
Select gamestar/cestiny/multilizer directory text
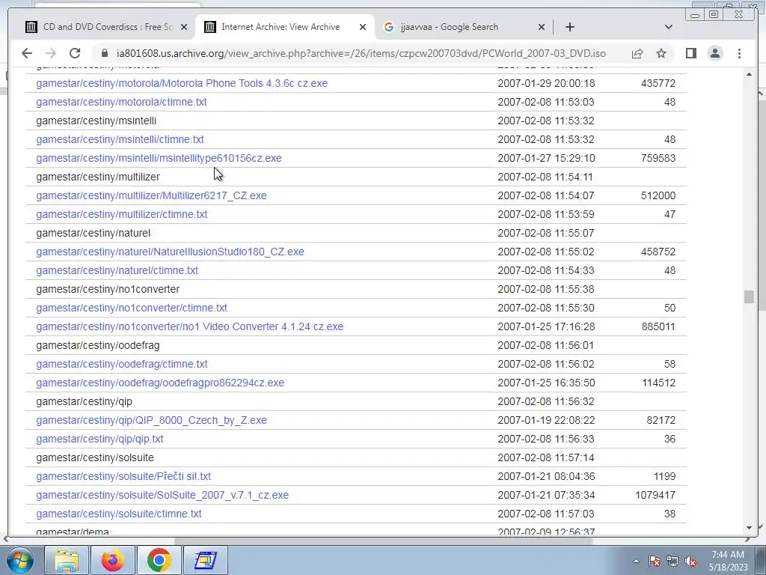point(98,177)
